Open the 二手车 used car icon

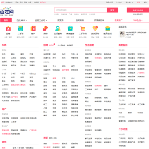[21, 29]
